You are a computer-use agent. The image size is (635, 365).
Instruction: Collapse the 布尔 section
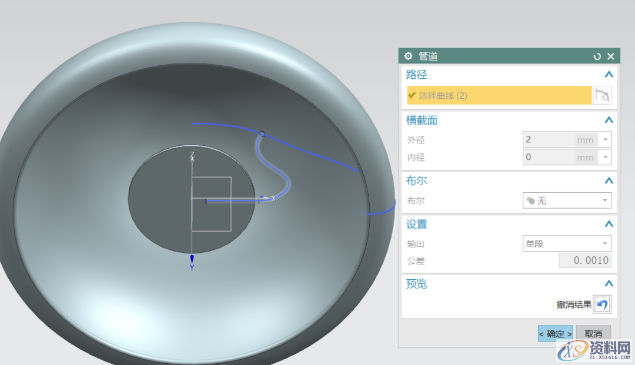pyautogui.click(x=609, y=180)
